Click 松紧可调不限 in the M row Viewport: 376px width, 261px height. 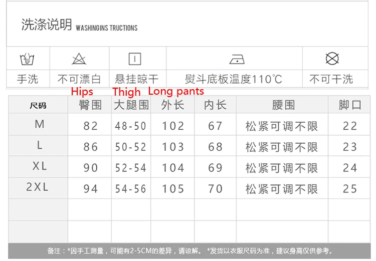pos(282,126)
